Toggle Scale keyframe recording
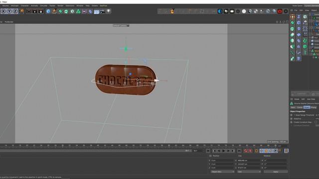This screenshot has width=319, height=179. tap(266, 151)
